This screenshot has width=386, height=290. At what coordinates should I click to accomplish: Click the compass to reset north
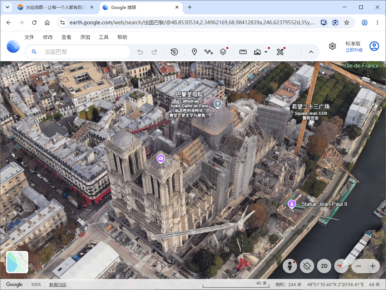(x=341, y=266)
